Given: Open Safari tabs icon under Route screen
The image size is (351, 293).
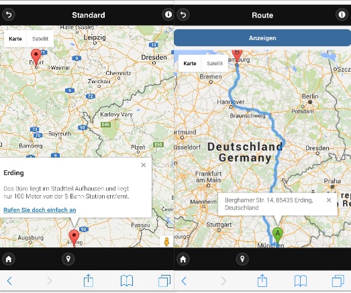Looking at the screenshot, I should tap(338, 281).
